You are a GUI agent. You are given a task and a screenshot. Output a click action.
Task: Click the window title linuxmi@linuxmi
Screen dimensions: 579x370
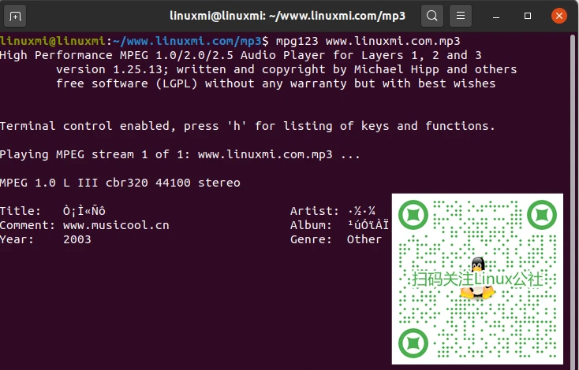tap(287, 16)
